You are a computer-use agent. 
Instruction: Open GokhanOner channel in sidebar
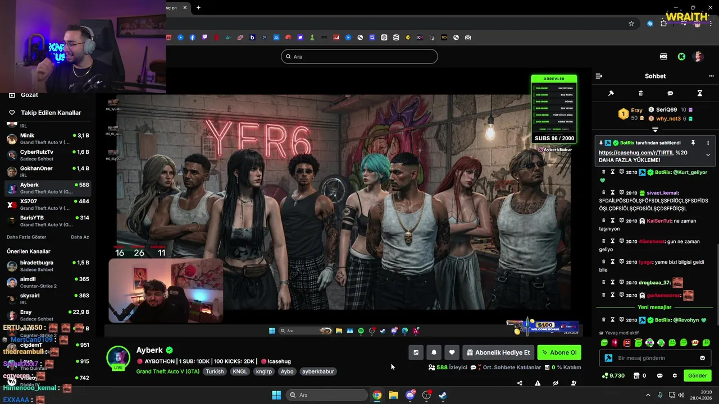click(x=48, y=171)
